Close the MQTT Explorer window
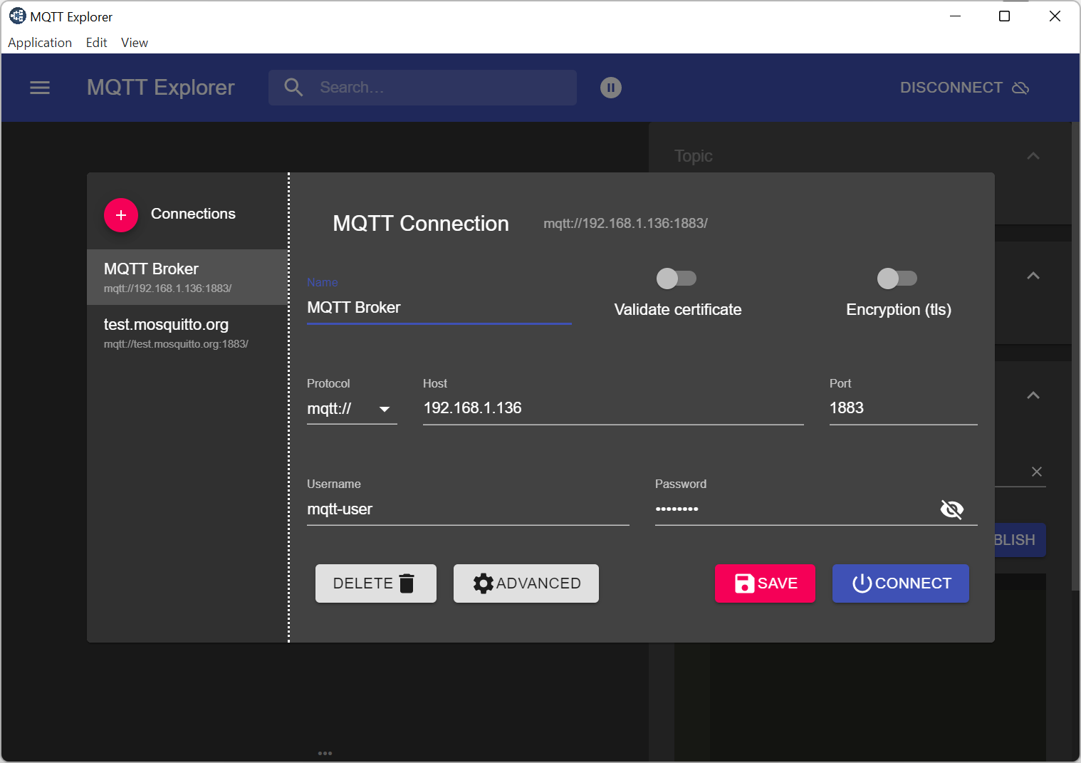 1055,16
